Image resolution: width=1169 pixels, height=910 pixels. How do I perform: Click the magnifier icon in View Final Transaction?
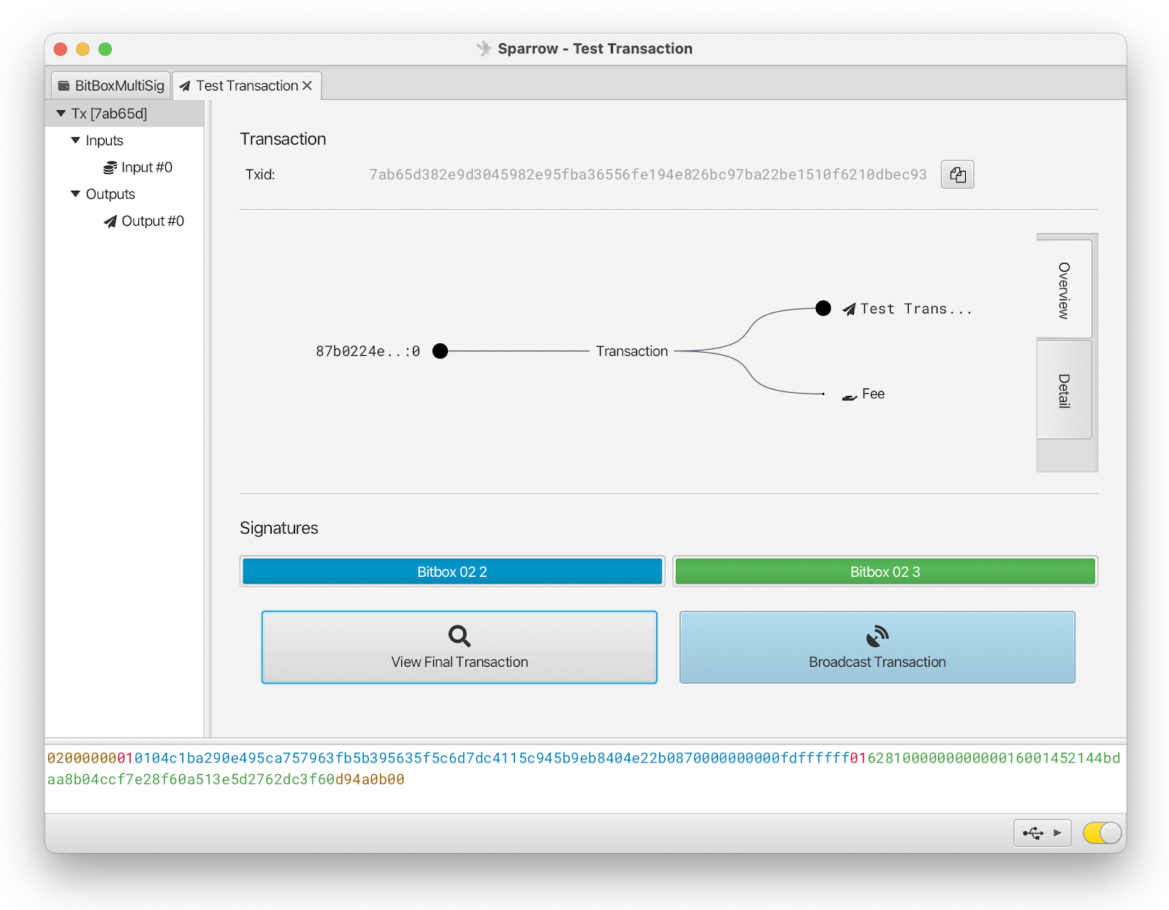click(459, 635)
